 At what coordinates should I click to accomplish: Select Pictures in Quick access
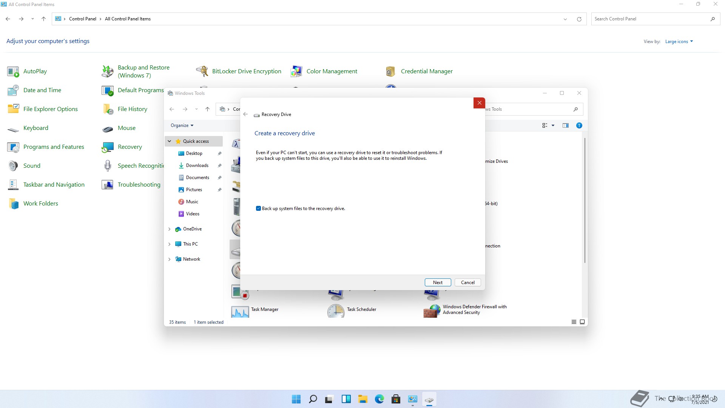tap(194, 190)
